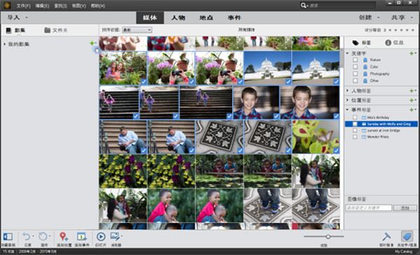The width and height of the screenshot is (420, 255).
Task: Click the undo arrow icon
Action: coord(27,237)
